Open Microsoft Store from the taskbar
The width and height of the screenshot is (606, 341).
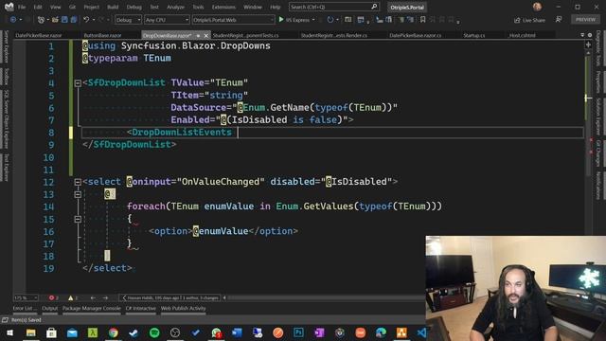(x=51, y=332)
